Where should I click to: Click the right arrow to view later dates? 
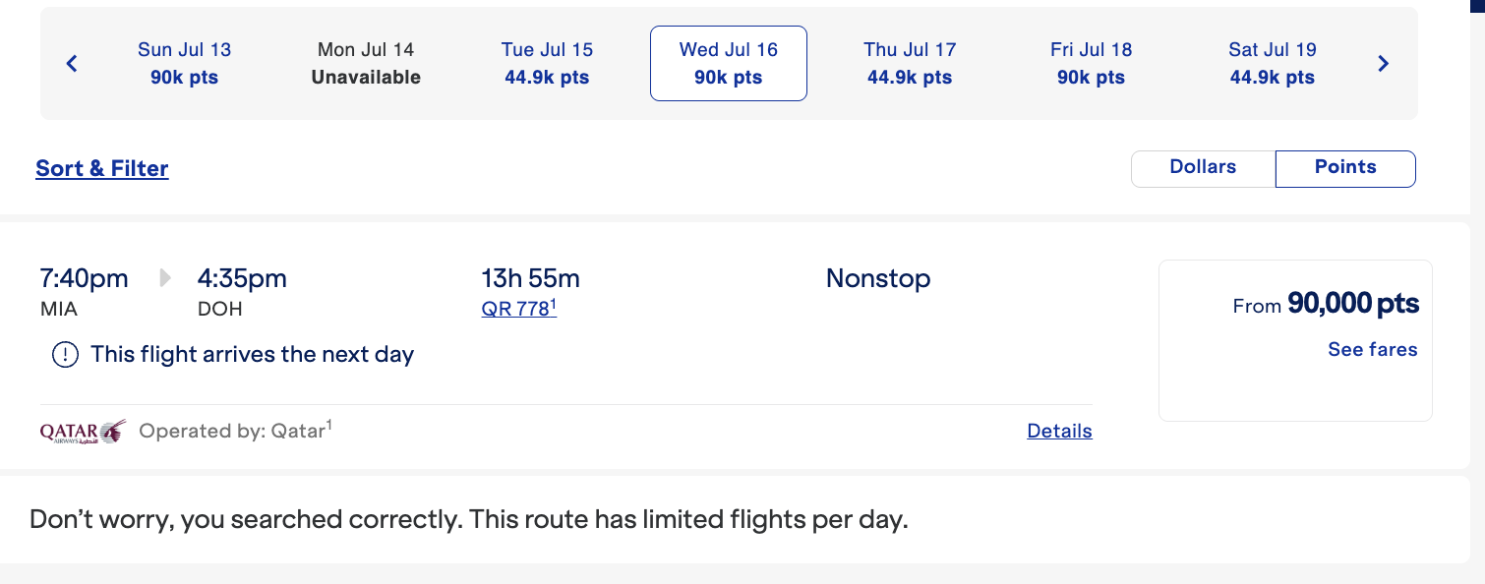click(x=1383, y=63)
